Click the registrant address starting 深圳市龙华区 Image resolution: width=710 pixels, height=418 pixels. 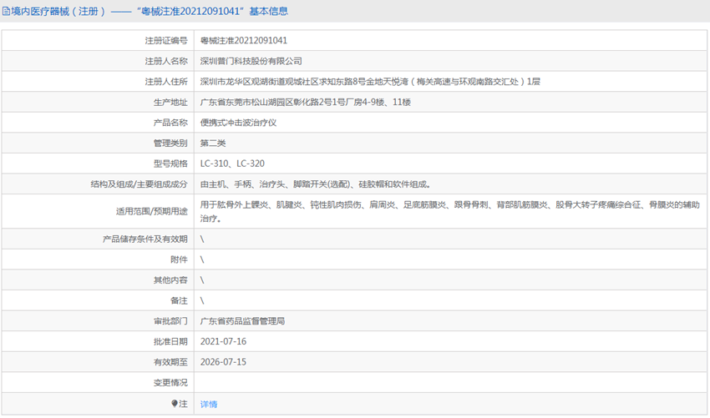[x=370, y=82]
